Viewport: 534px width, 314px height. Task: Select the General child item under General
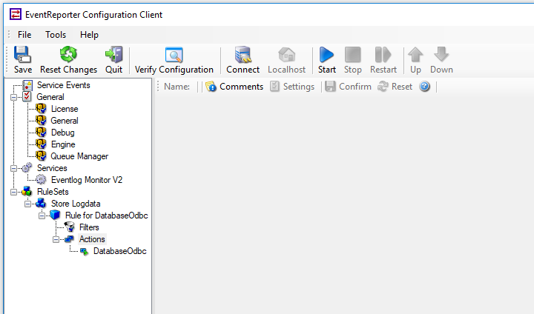[65, 121]
